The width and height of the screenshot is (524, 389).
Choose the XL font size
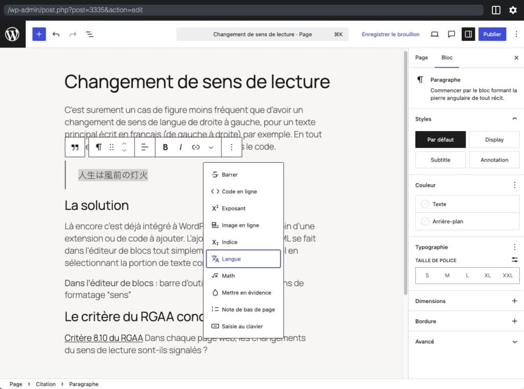(x=487, y=275)
